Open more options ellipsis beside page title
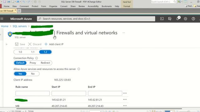Image resolution: width=200 pixels, height=112 pixels. [124, 33]
